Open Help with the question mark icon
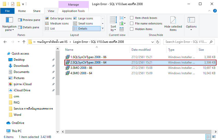Screen dimensions: 218x140 [215, 11]
